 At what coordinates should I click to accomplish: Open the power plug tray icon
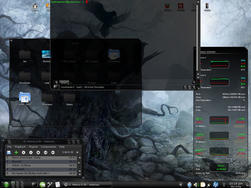point(209,185)
